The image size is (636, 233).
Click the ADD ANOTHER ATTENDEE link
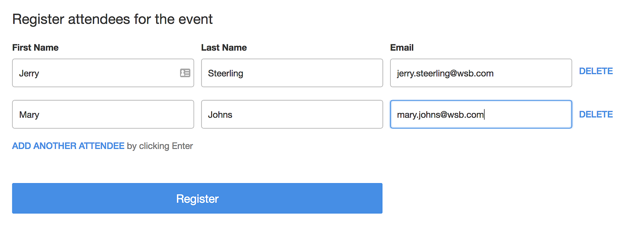point(68,146)
